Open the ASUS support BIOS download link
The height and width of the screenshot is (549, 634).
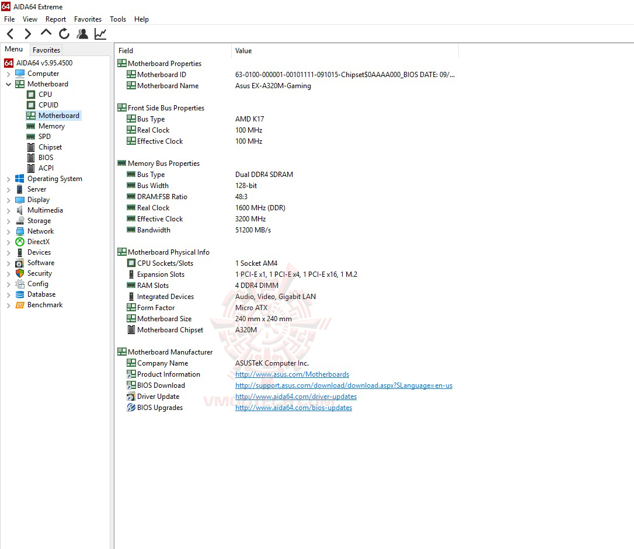(344, 385)
